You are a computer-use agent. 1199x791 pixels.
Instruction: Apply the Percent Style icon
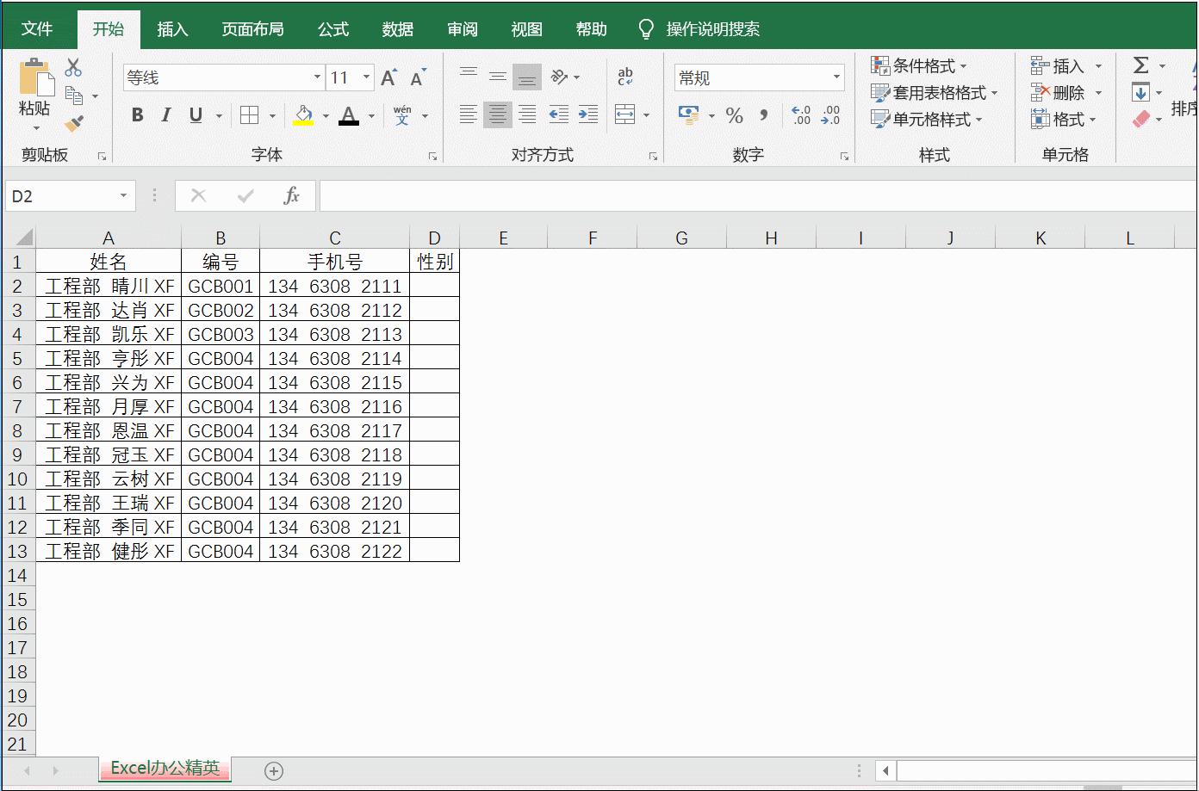(733, 114)
